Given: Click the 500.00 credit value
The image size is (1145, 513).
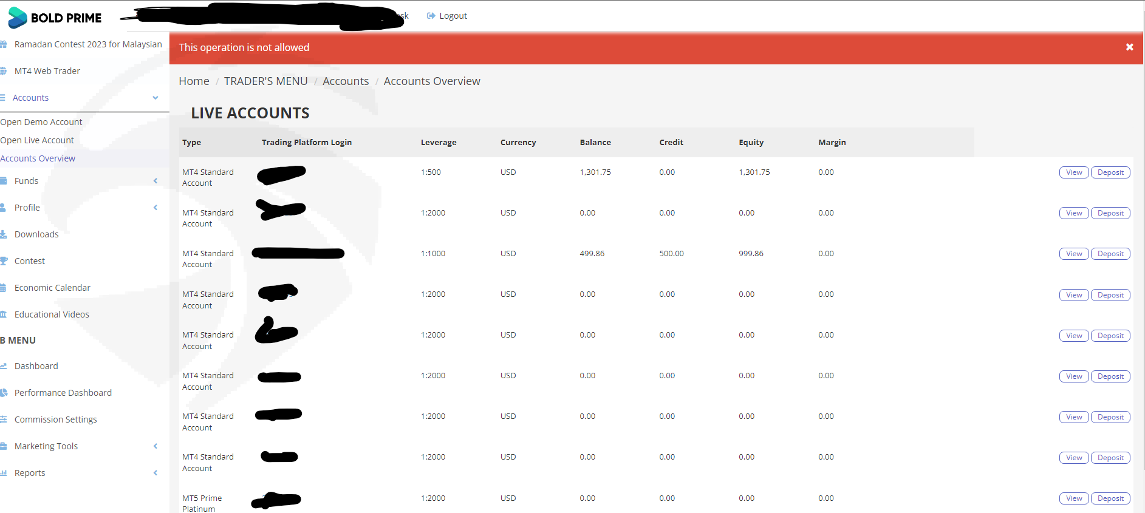Looking at the screenshot, I should point(672,254).
